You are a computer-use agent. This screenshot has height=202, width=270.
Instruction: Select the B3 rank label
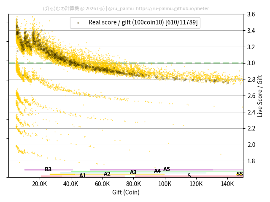48,170
